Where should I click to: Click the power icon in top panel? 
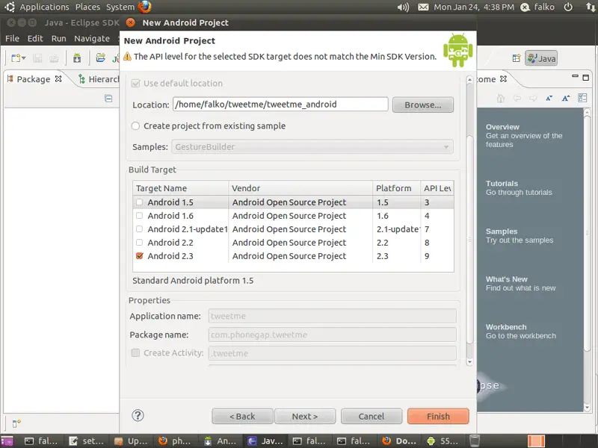[568, 7]
